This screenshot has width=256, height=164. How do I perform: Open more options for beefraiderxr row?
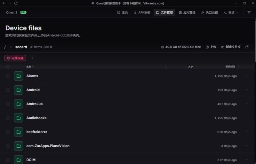246,132
